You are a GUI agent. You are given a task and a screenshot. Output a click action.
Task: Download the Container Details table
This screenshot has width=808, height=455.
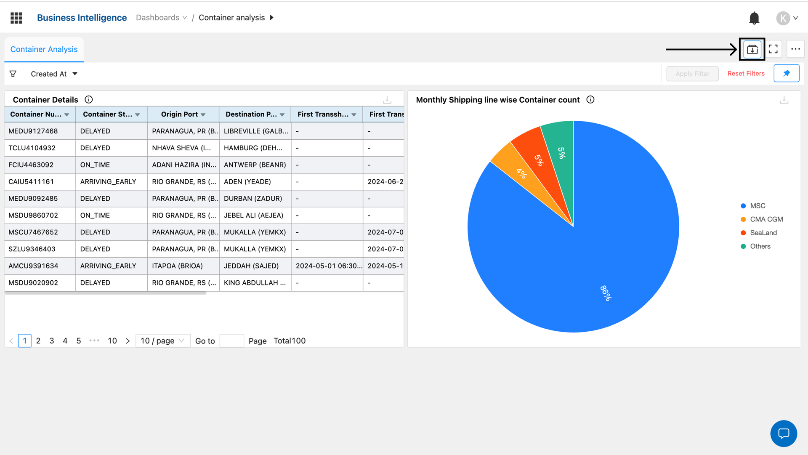click(387, 100)
